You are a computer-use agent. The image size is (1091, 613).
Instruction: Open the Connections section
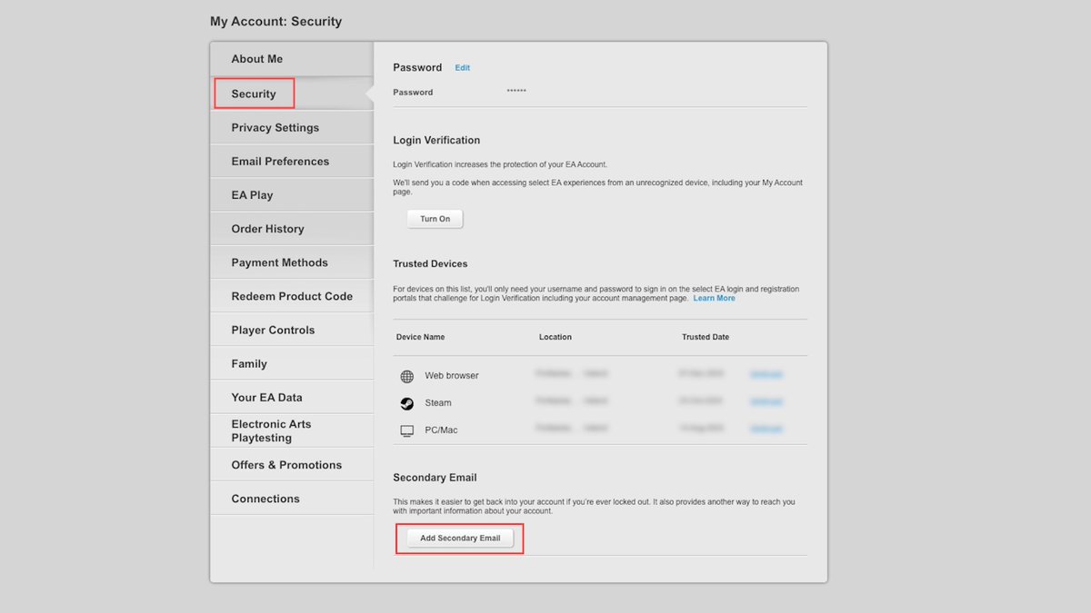click(x=292, y=499)
